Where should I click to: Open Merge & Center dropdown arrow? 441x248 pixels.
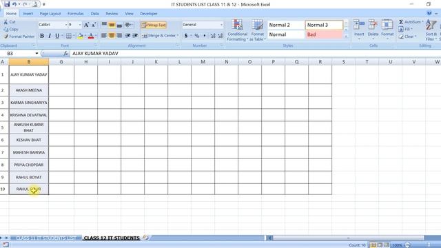coord(178,36)
